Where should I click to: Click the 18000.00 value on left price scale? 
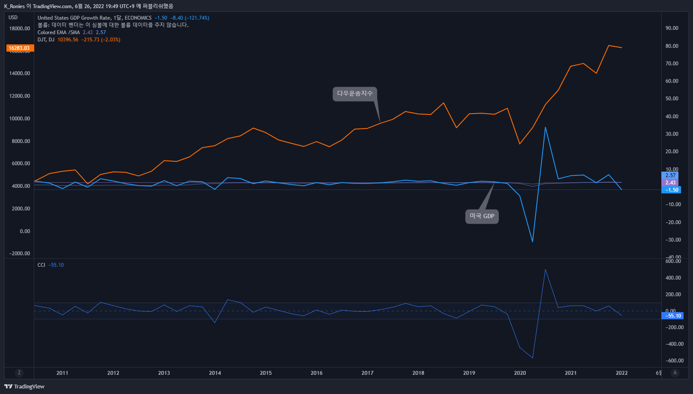point(20,29)
